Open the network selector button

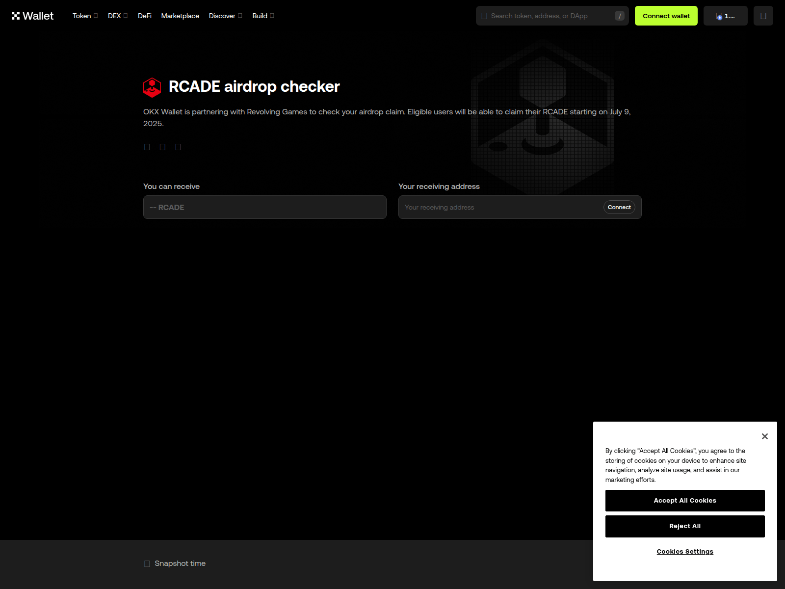tap(726, 16)
